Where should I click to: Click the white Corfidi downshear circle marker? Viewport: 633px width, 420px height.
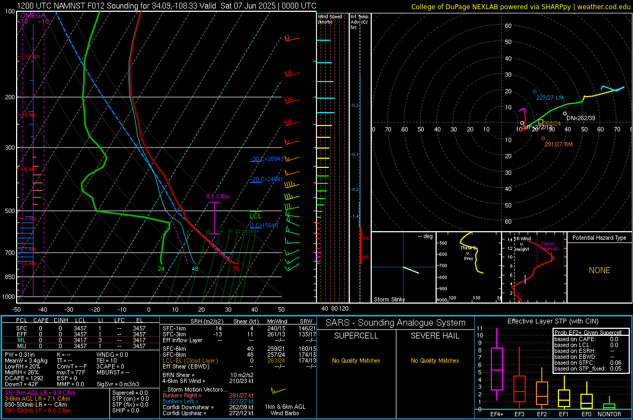(565, 114)
